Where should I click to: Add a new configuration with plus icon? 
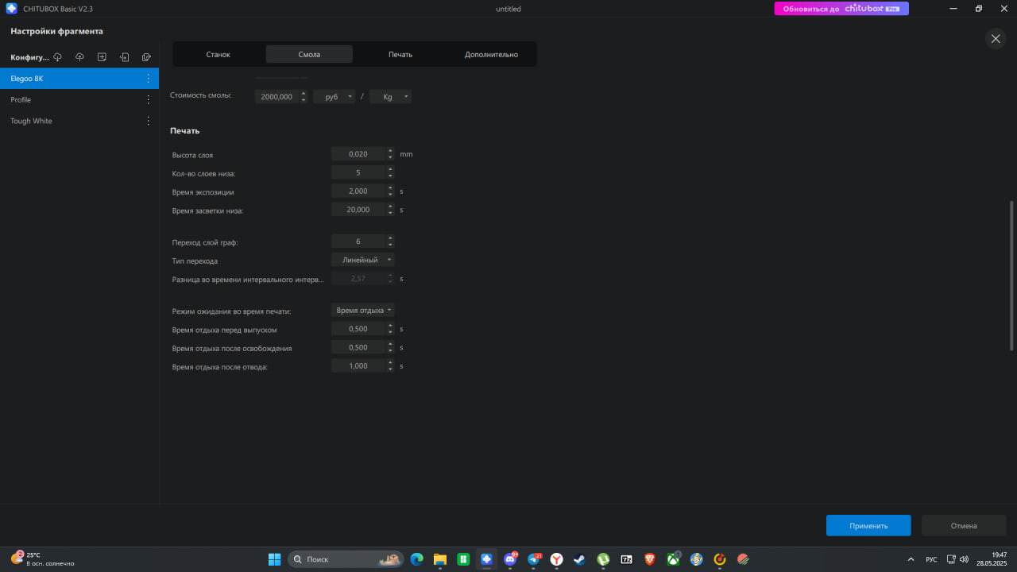pyautogui.click(x=102, y=57)
